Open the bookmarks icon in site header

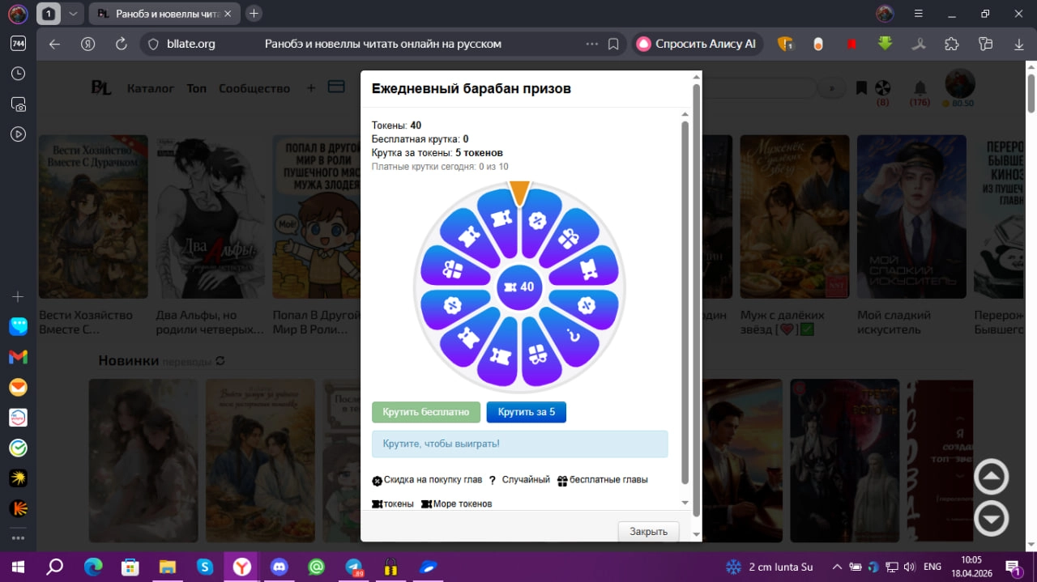tap(861, 87)
